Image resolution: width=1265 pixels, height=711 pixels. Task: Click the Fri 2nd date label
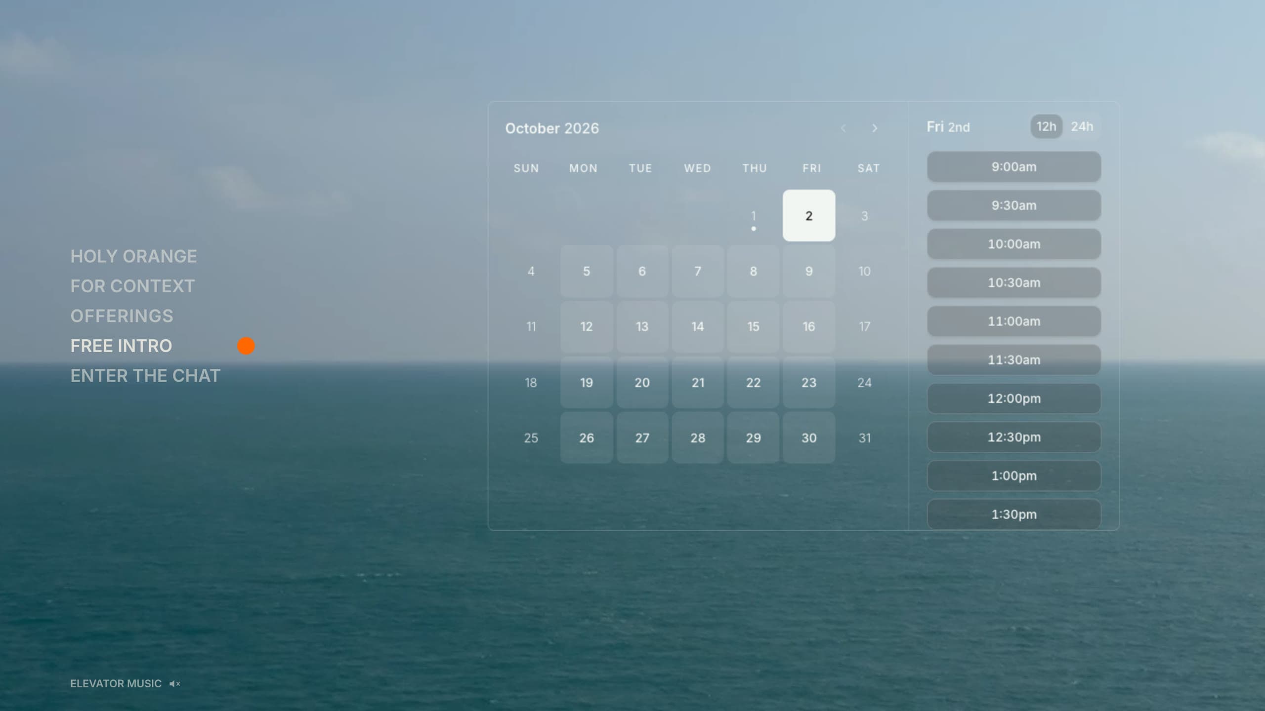point(948,127)
